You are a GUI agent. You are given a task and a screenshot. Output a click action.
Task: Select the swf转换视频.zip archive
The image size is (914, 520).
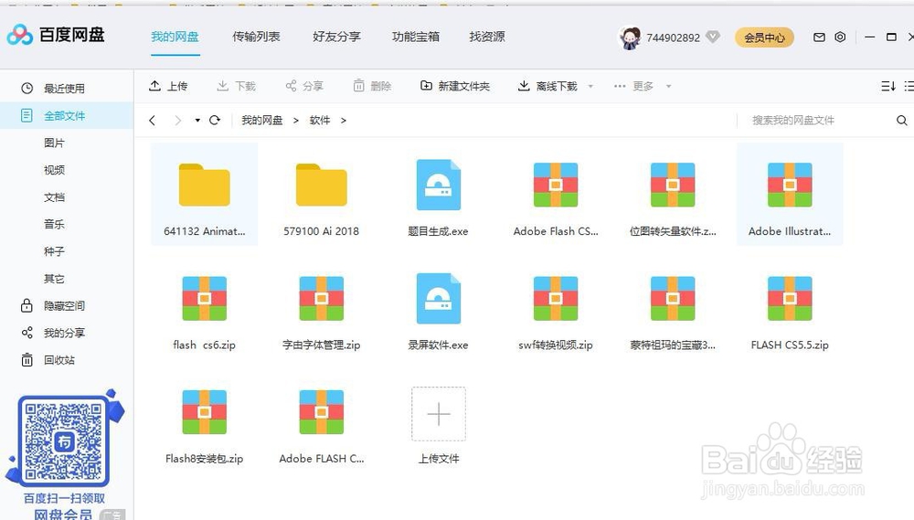pyautogui.click(x=556, y=299)
